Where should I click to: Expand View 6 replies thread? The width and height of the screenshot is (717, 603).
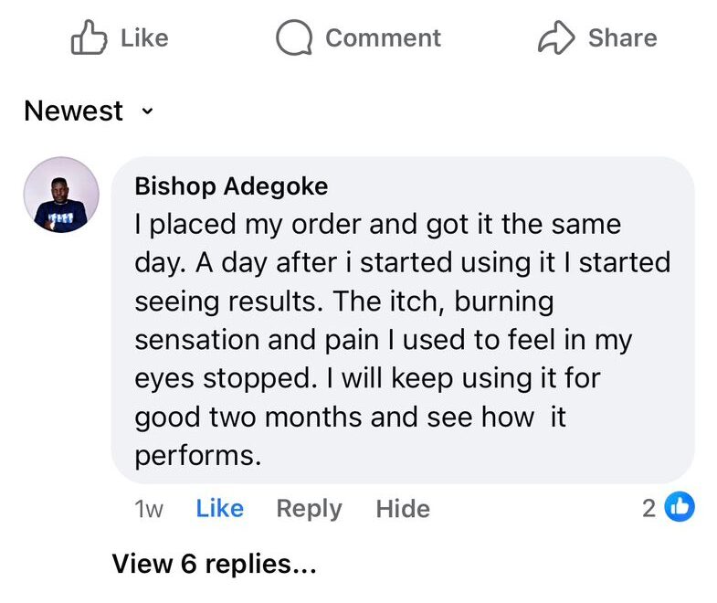tap(214, 564)
